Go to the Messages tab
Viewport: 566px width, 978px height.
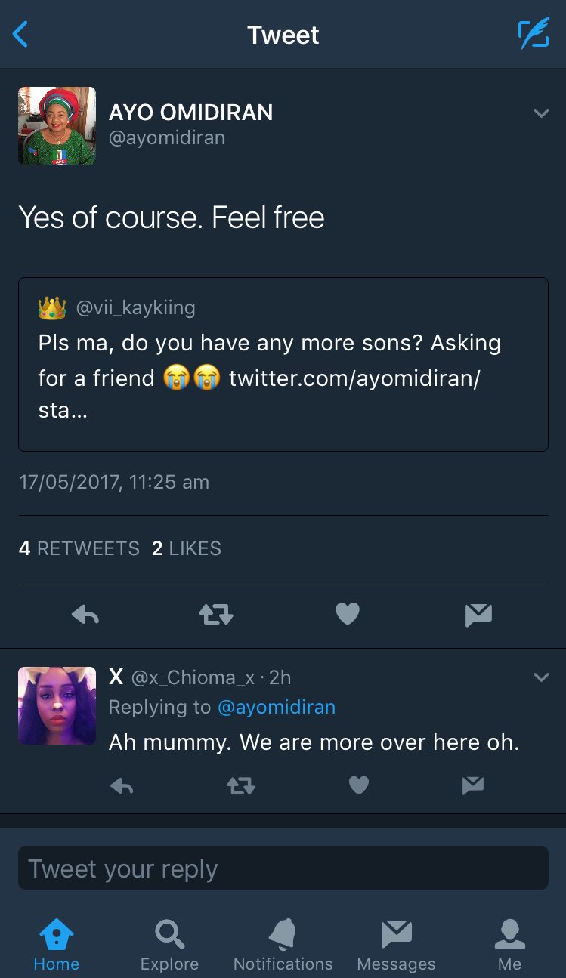[x=396, y=944]
